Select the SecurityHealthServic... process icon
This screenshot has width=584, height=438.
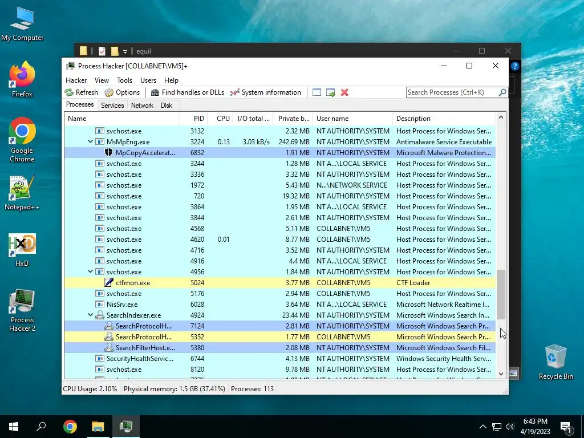[x=99, y=358]
